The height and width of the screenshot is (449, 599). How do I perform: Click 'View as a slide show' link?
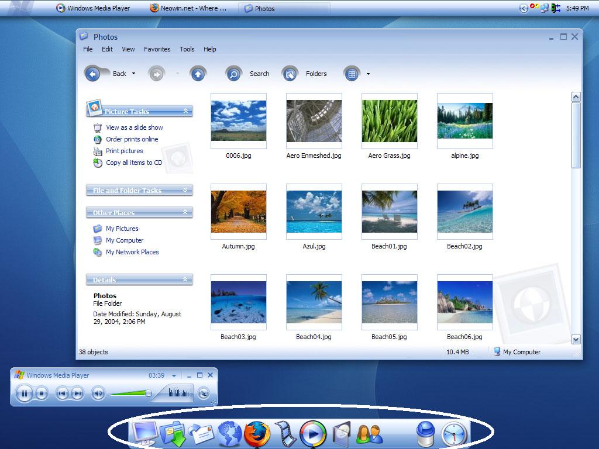tap(134, 127)
